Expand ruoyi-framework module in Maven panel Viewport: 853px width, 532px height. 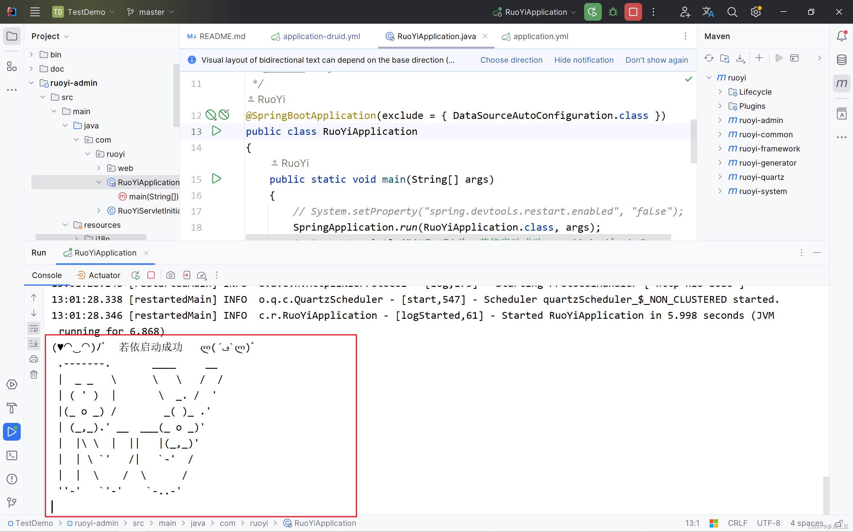[720, 149]
